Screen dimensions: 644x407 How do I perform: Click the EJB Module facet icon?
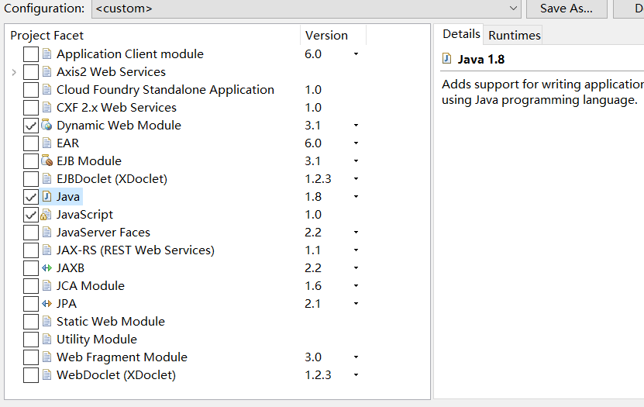point(46,161)
